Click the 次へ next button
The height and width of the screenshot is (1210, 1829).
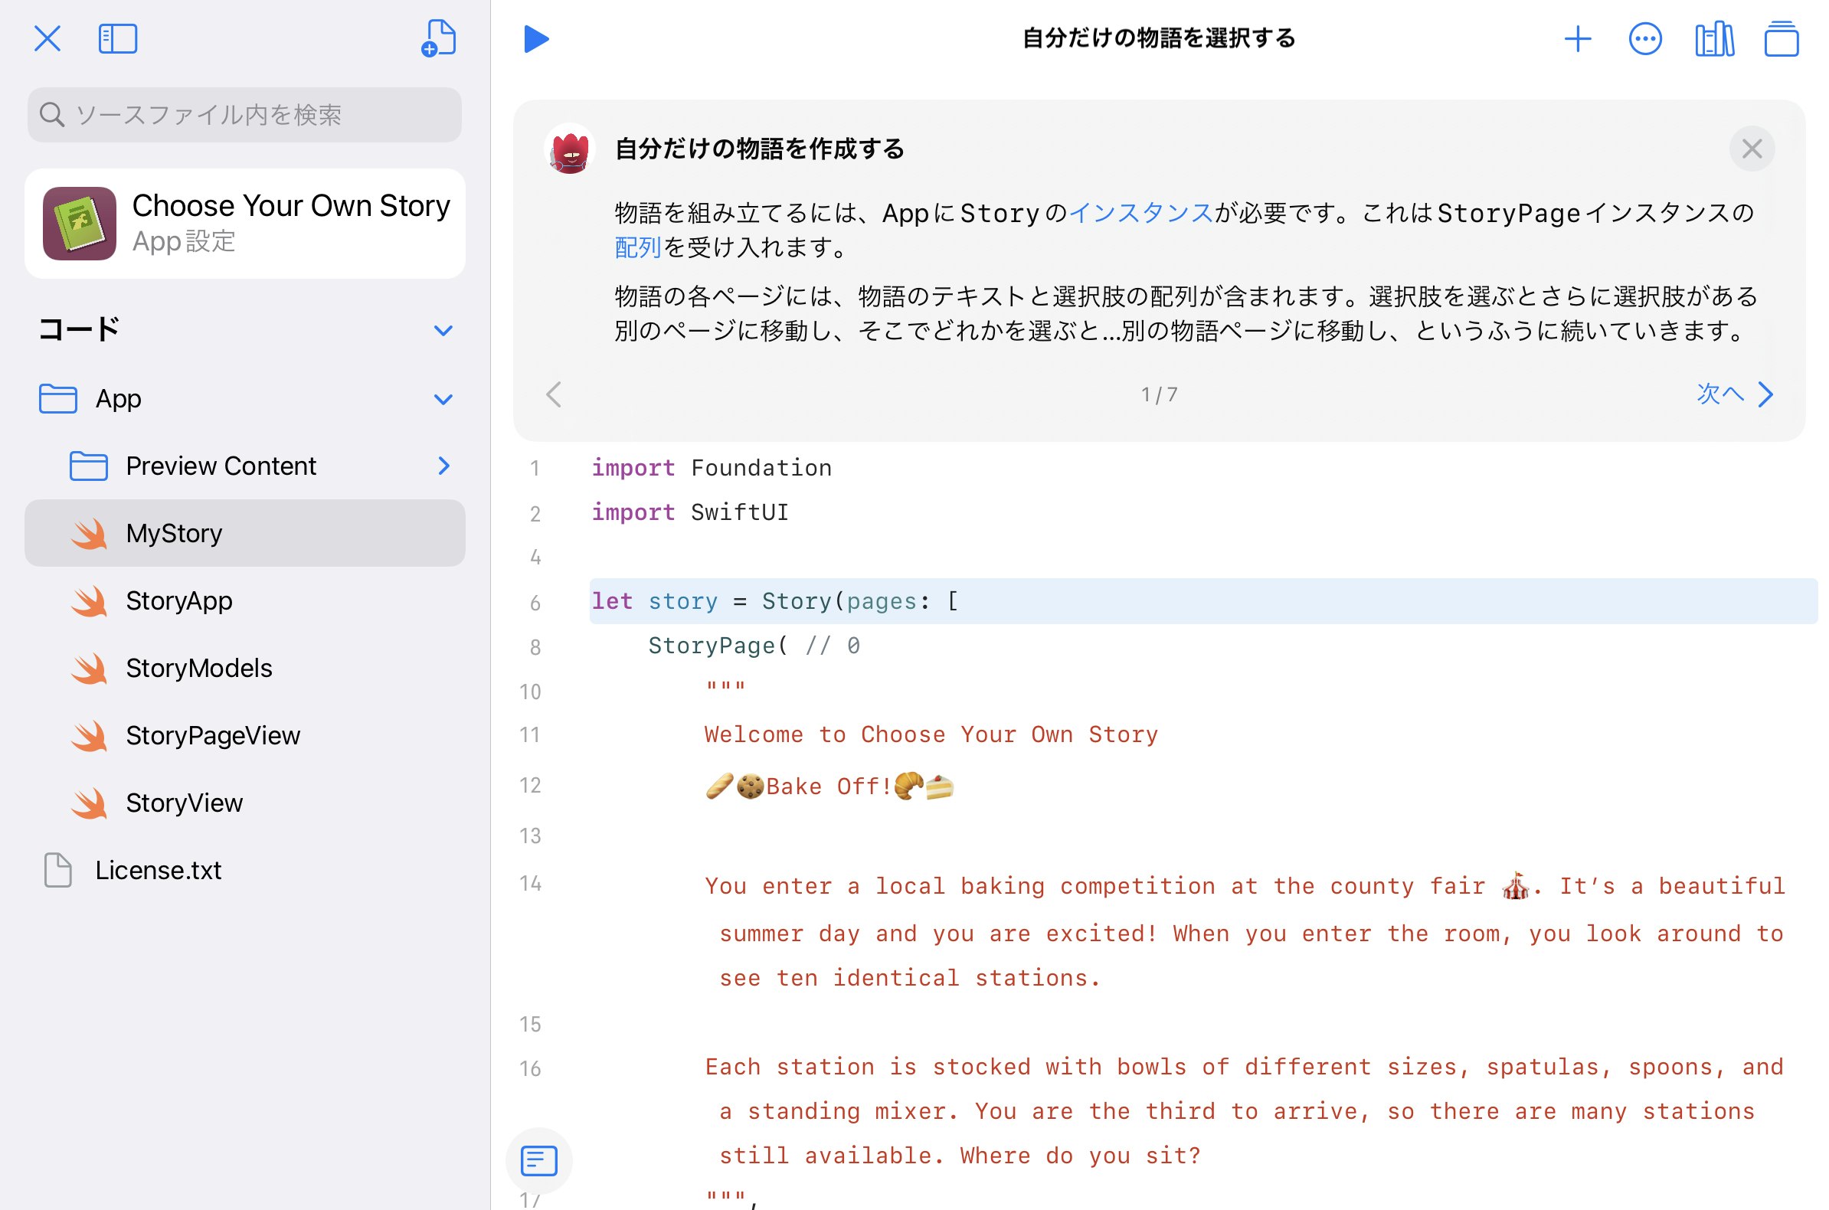[x=1733, y=394]
